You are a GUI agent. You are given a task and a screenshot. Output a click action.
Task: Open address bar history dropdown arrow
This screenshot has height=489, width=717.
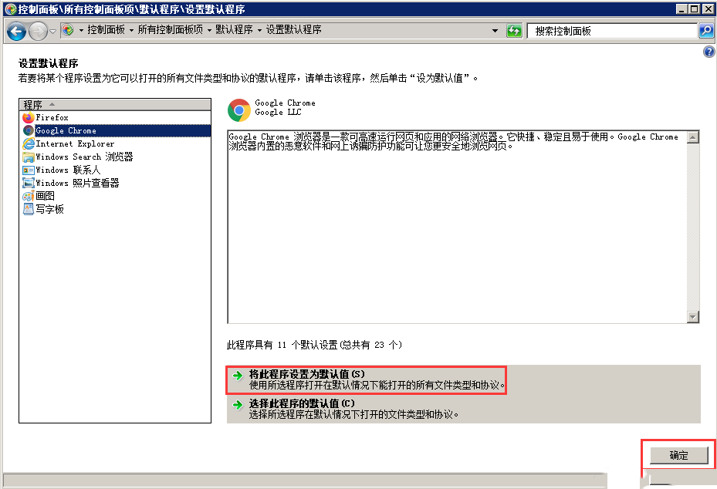pyautogui.click(x=495, y=31)
